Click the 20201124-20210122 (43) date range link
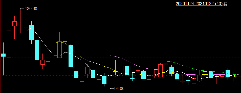Viewport: 241px width, 93px height. click(x=199, y=4)
